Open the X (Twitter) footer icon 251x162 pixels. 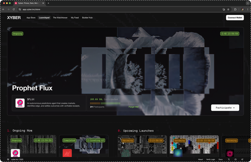point(229,159)
